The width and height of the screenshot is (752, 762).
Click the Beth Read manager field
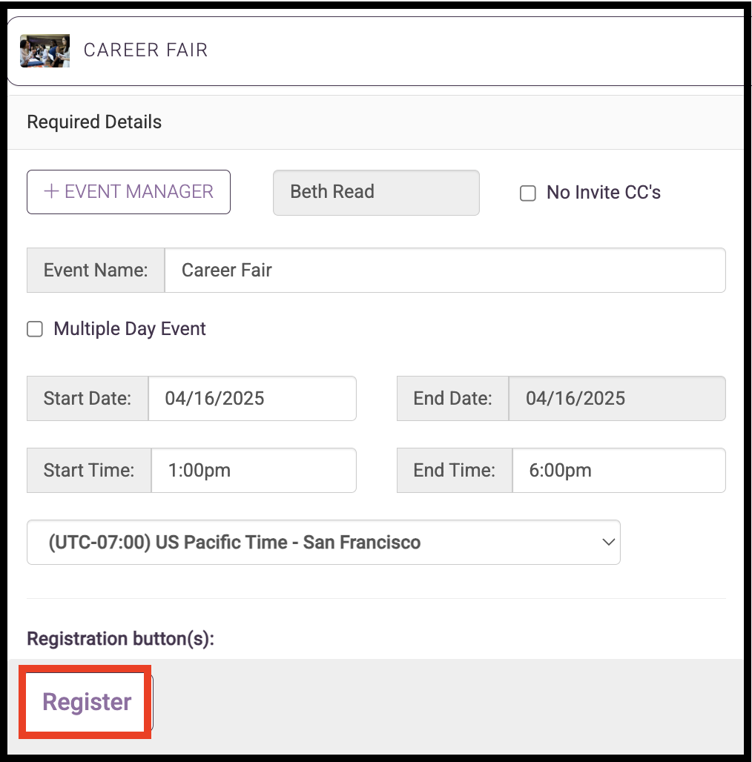point(376,193)
